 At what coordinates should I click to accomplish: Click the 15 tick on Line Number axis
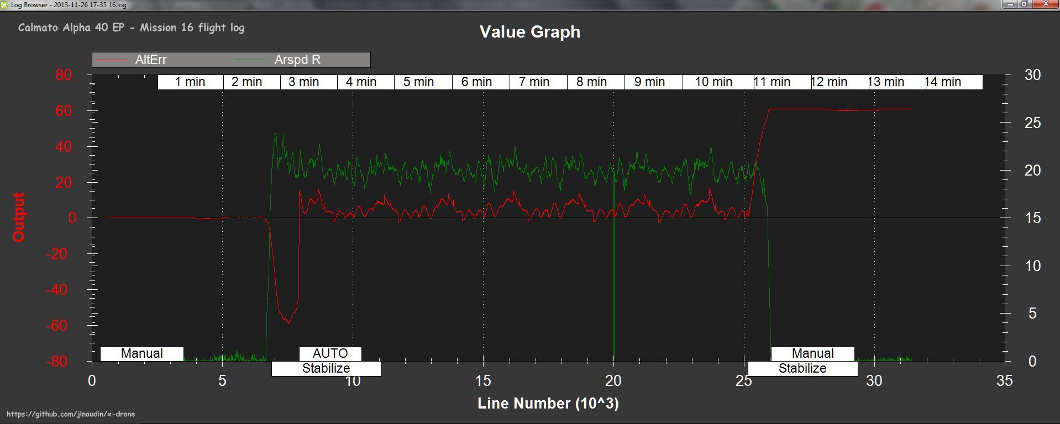point(483,380)
